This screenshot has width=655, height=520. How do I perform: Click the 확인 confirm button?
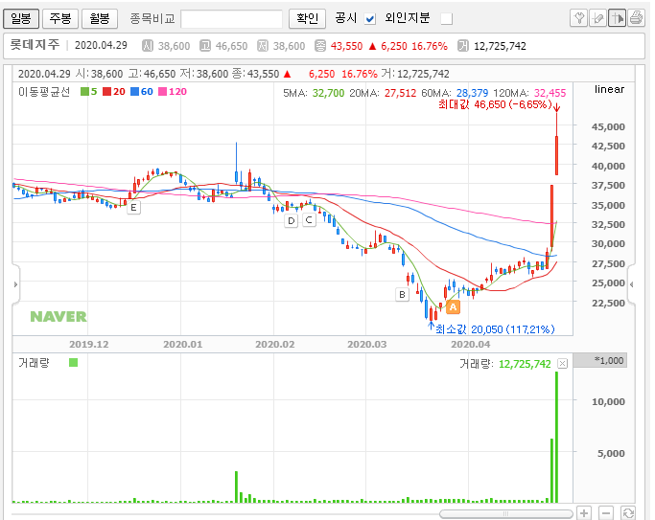tap(307, 18)
